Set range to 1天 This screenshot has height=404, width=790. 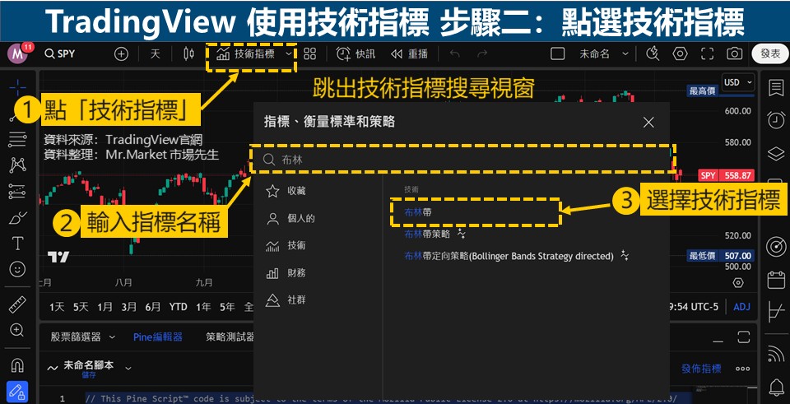pyautogui.click(x=57, y=307)
